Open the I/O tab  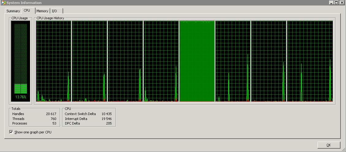click(x=57, y=11)
